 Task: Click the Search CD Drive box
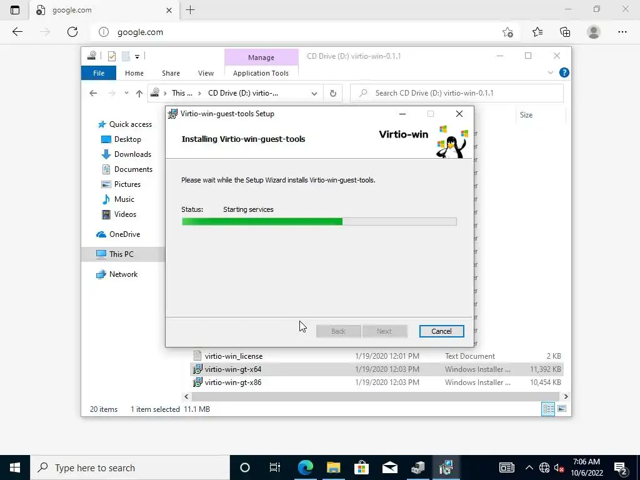tap(457, 93)
